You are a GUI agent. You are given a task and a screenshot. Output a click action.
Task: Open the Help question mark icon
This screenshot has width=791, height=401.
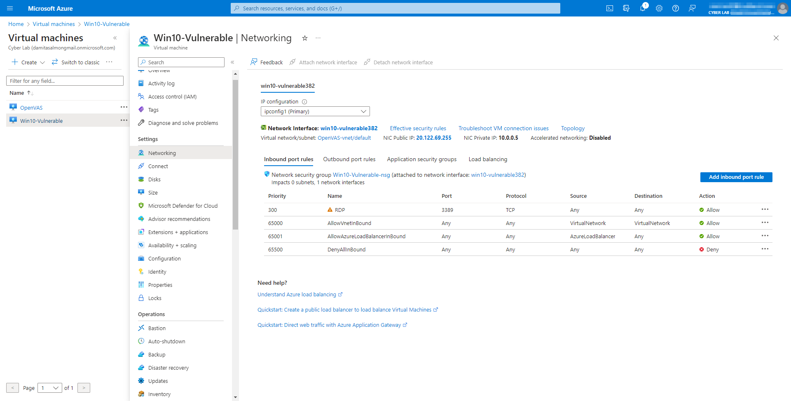pos(676,8)
